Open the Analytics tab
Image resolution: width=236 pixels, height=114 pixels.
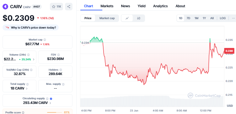click(160, 6)
